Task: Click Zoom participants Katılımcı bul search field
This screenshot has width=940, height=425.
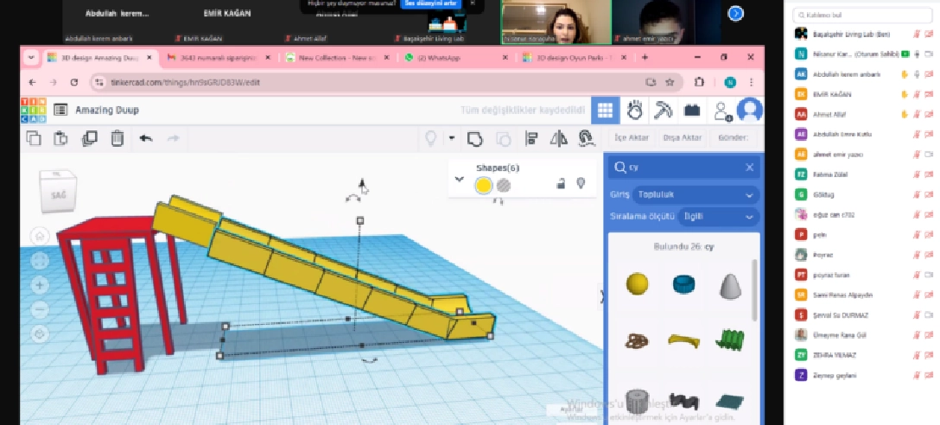Action: point(861,15)
